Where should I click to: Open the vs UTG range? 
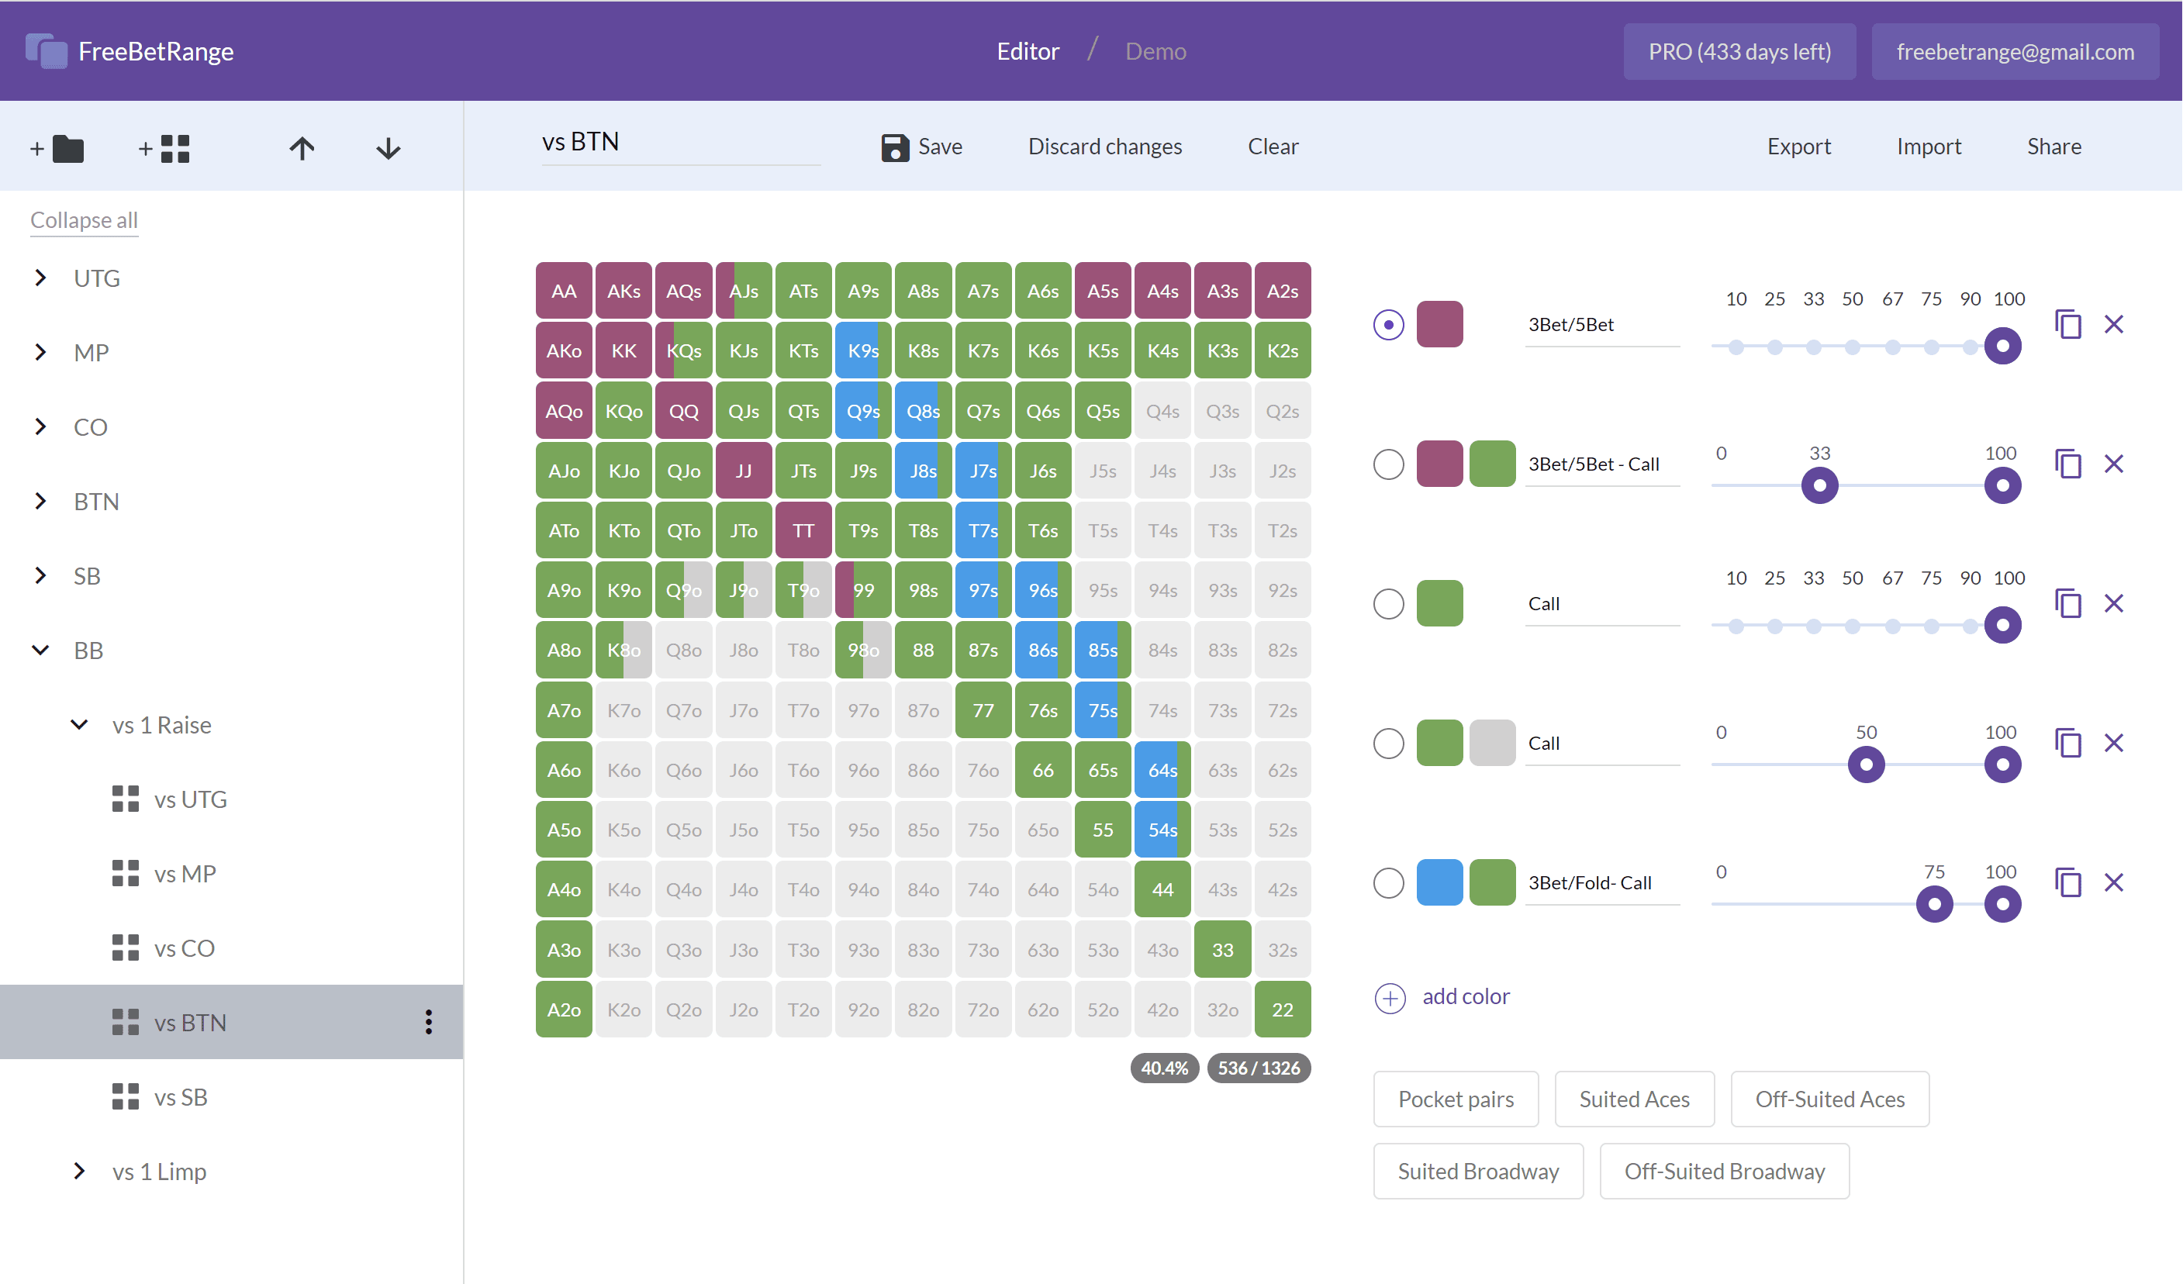point(190,799)
